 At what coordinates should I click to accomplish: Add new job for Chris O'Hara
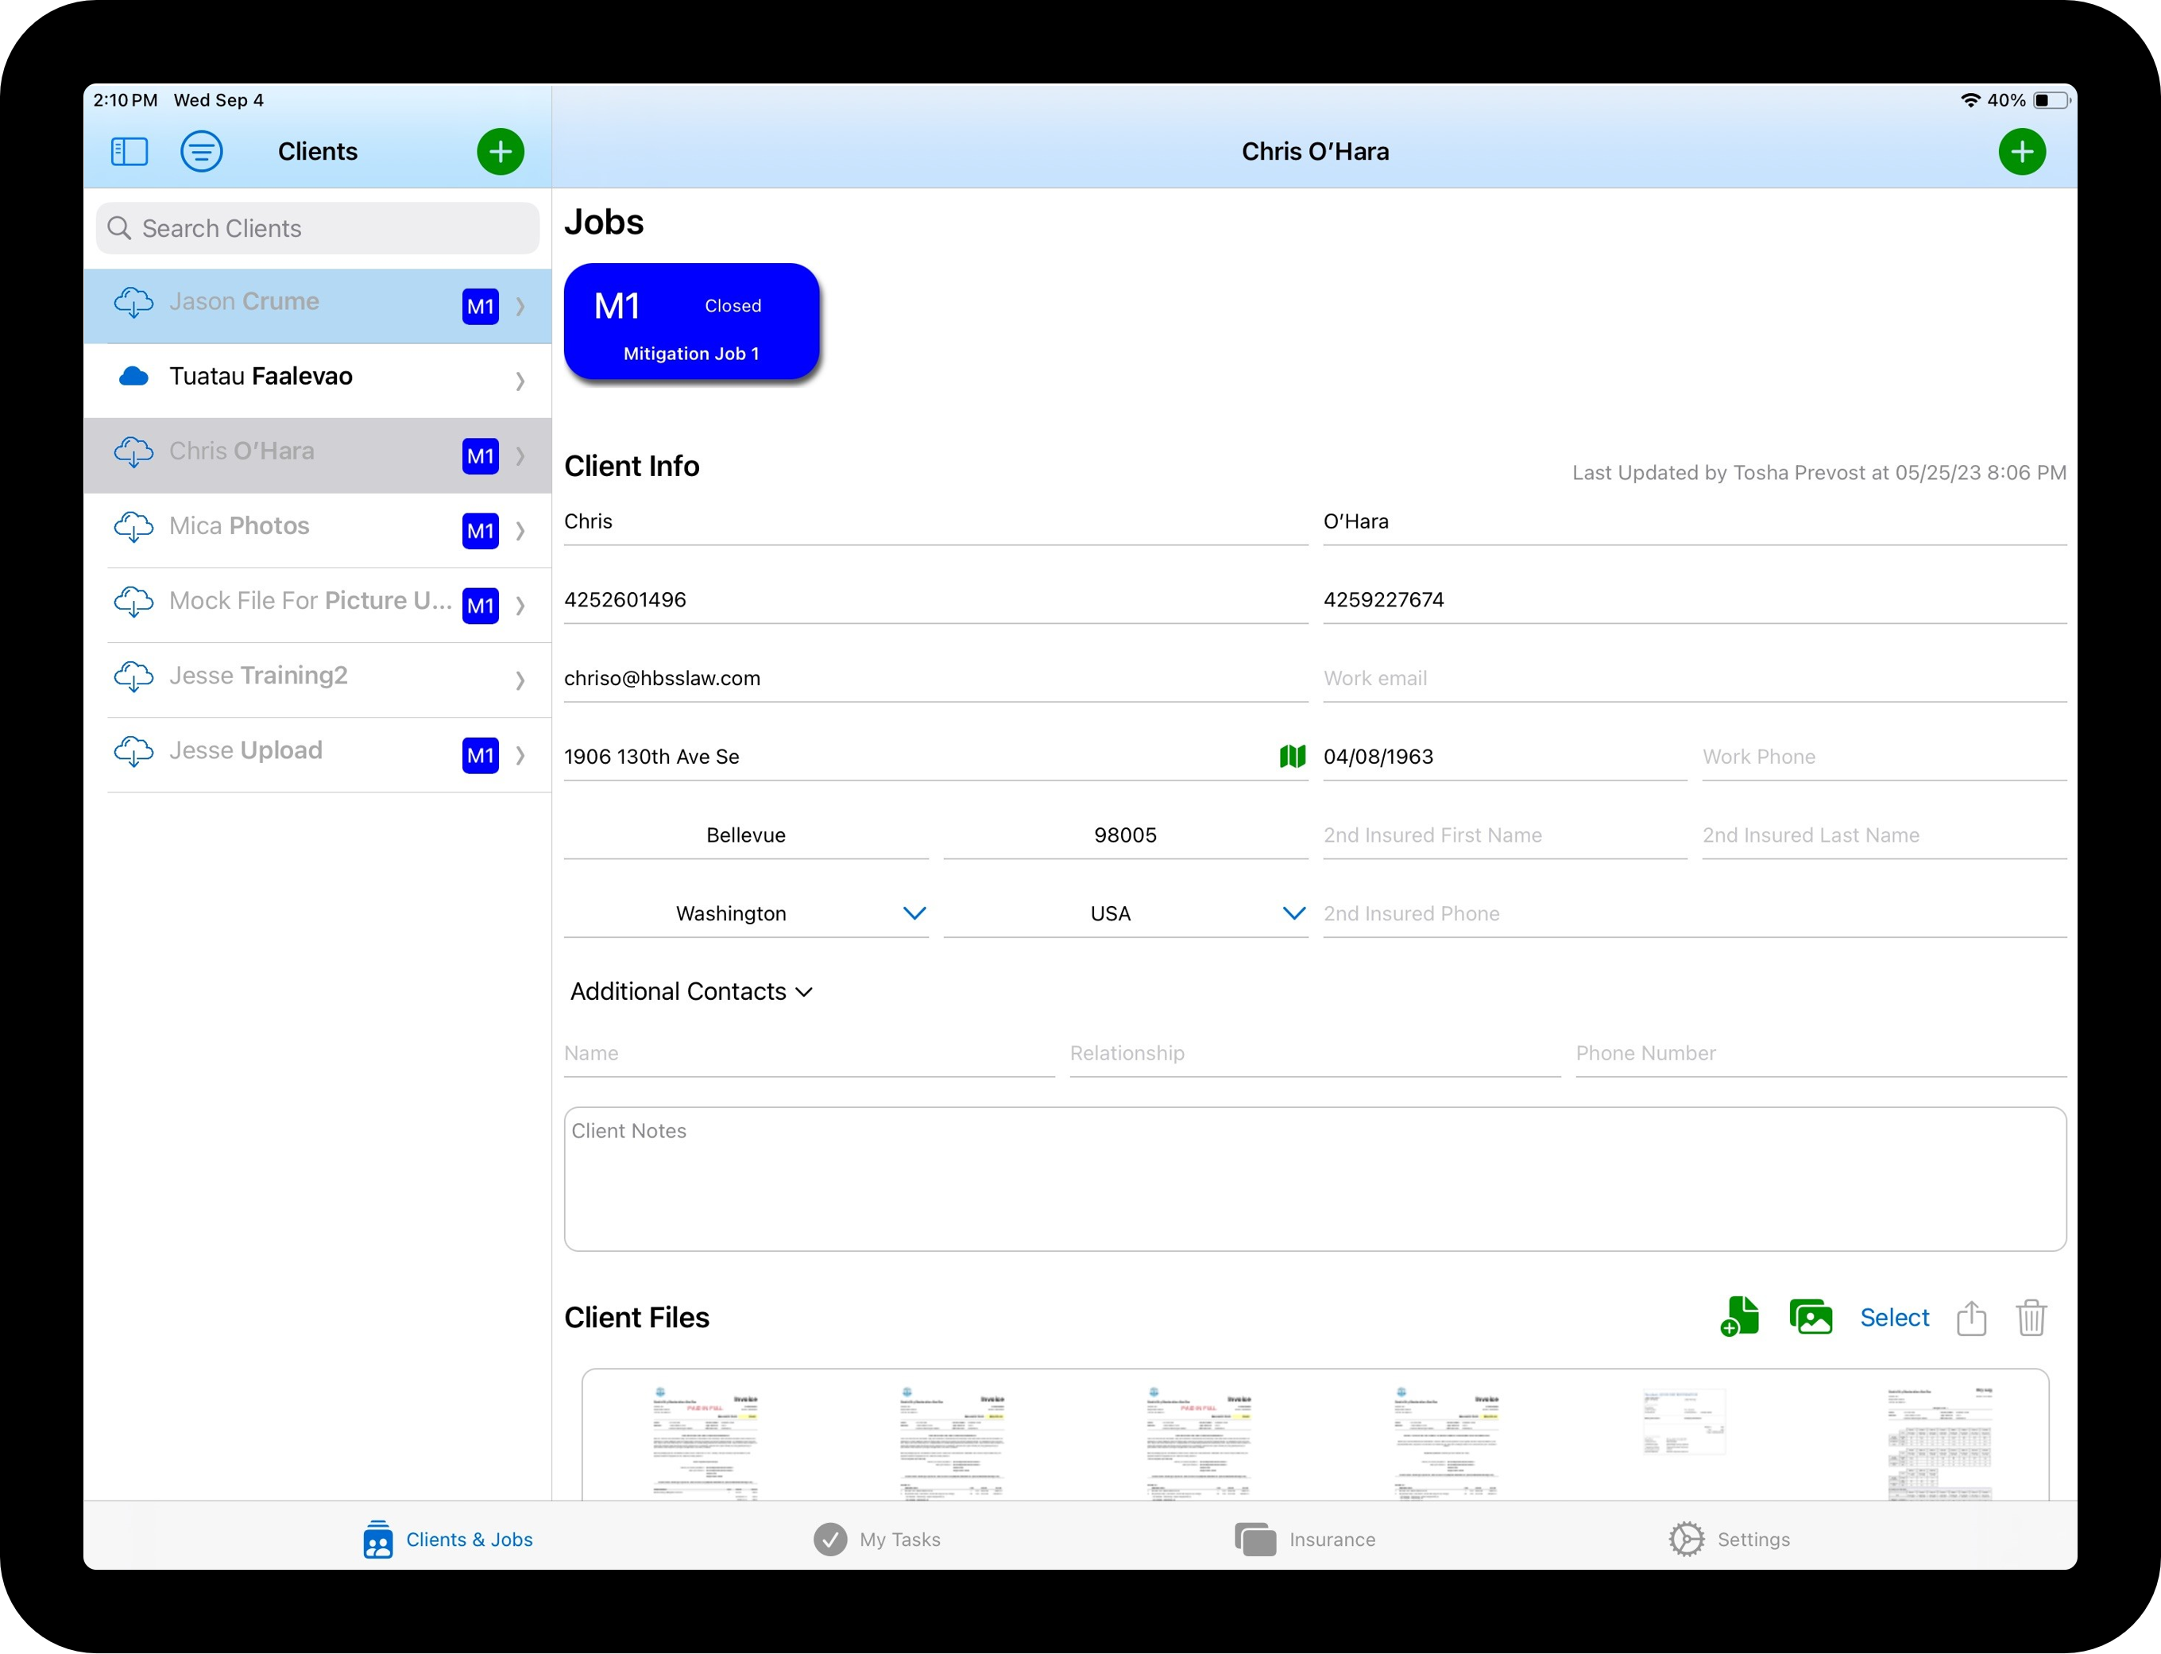pyautogui.click(x=2021, y=152)
